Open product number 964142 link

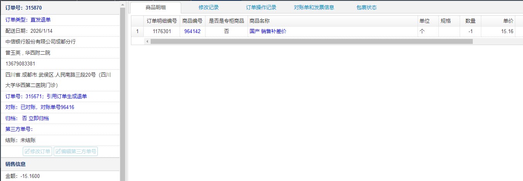click(x=192, y=32)
